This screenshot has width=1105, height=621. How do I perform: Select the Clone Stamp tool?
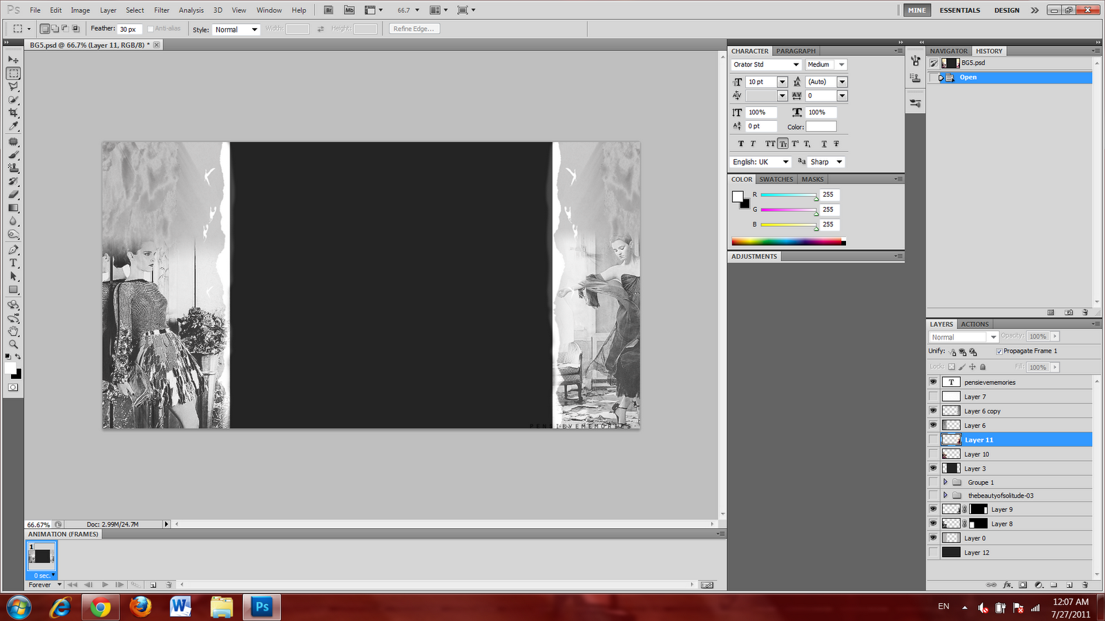pyautogui.click(x=12, y=166)
